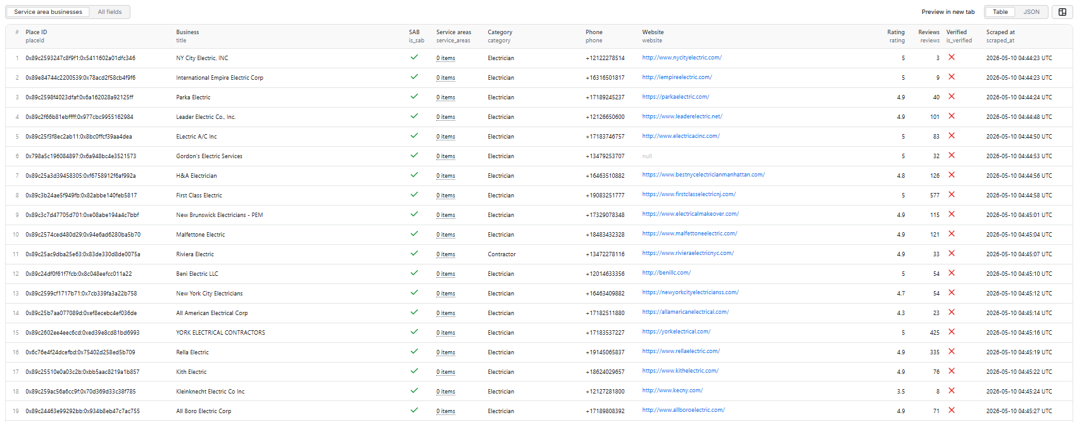Select rating 3.5 for Kleinknecht Electric
Image resolution: width=1077 pixels, height=422 pixels.
[901, 392]
